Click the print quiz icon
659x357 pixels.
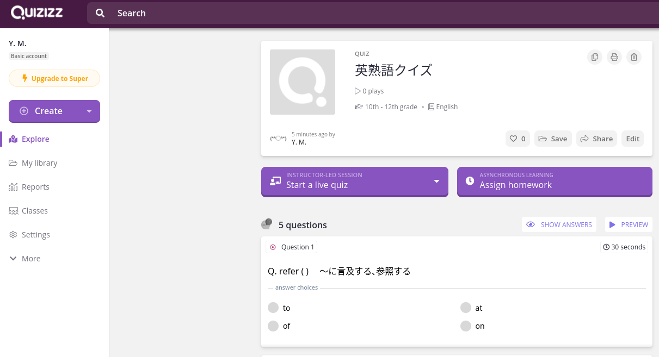(x=614, y=57)
